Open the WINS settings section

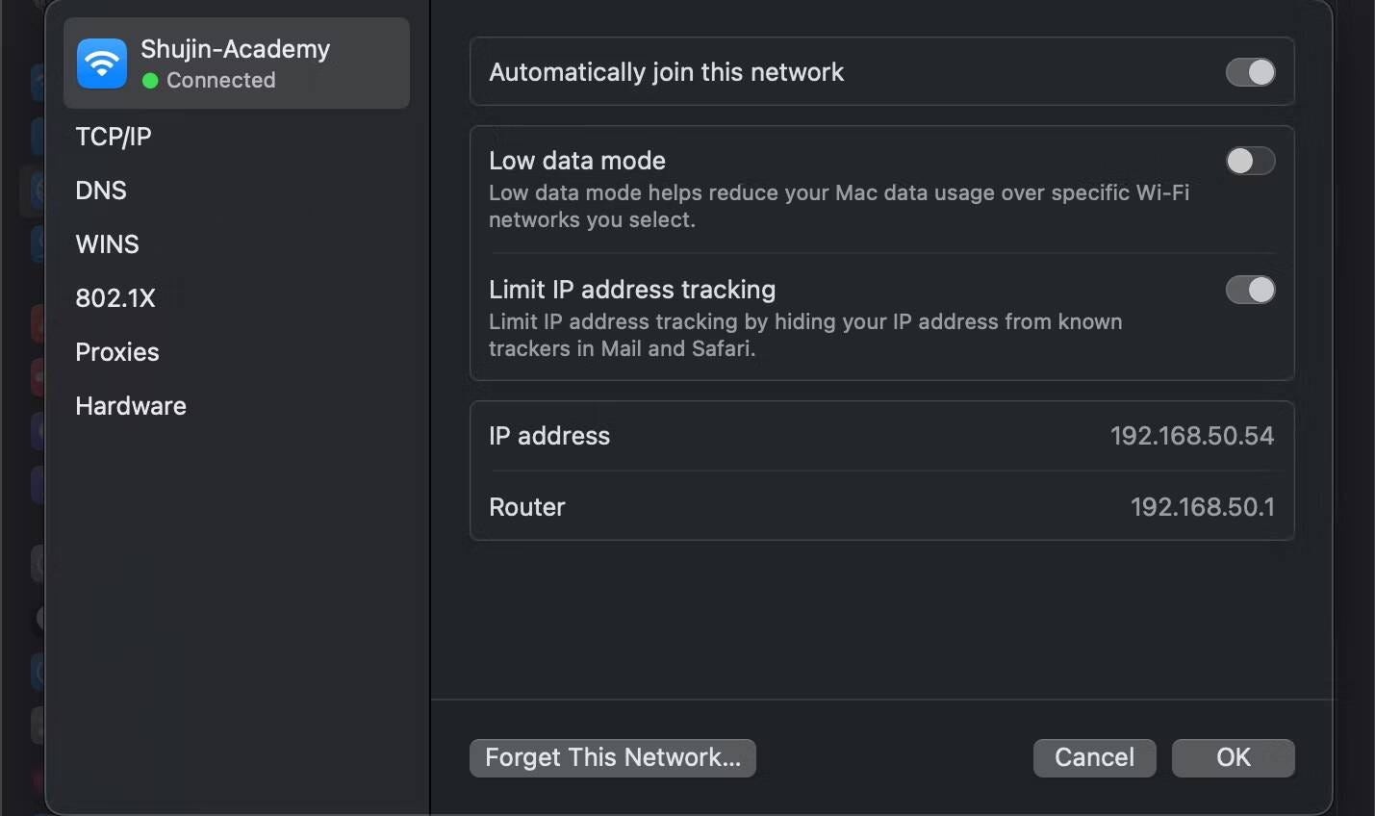click(106, 244)
